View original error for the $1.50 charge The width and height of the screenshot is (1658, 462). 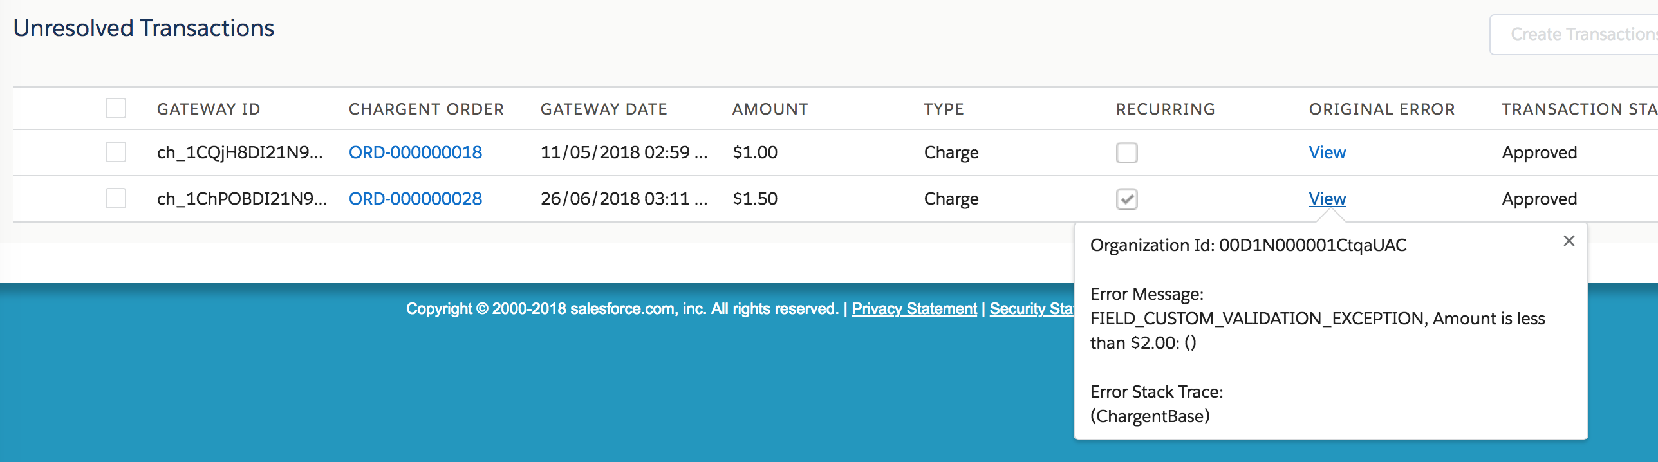point(1327,199)
